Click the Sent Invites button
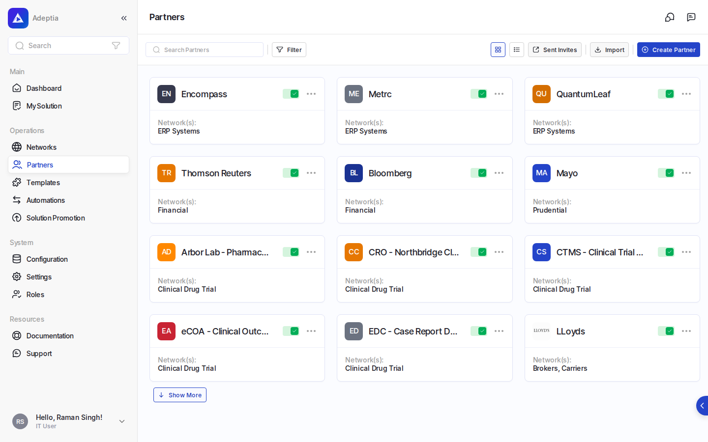The image size is (708, 442). coord(555,50)
